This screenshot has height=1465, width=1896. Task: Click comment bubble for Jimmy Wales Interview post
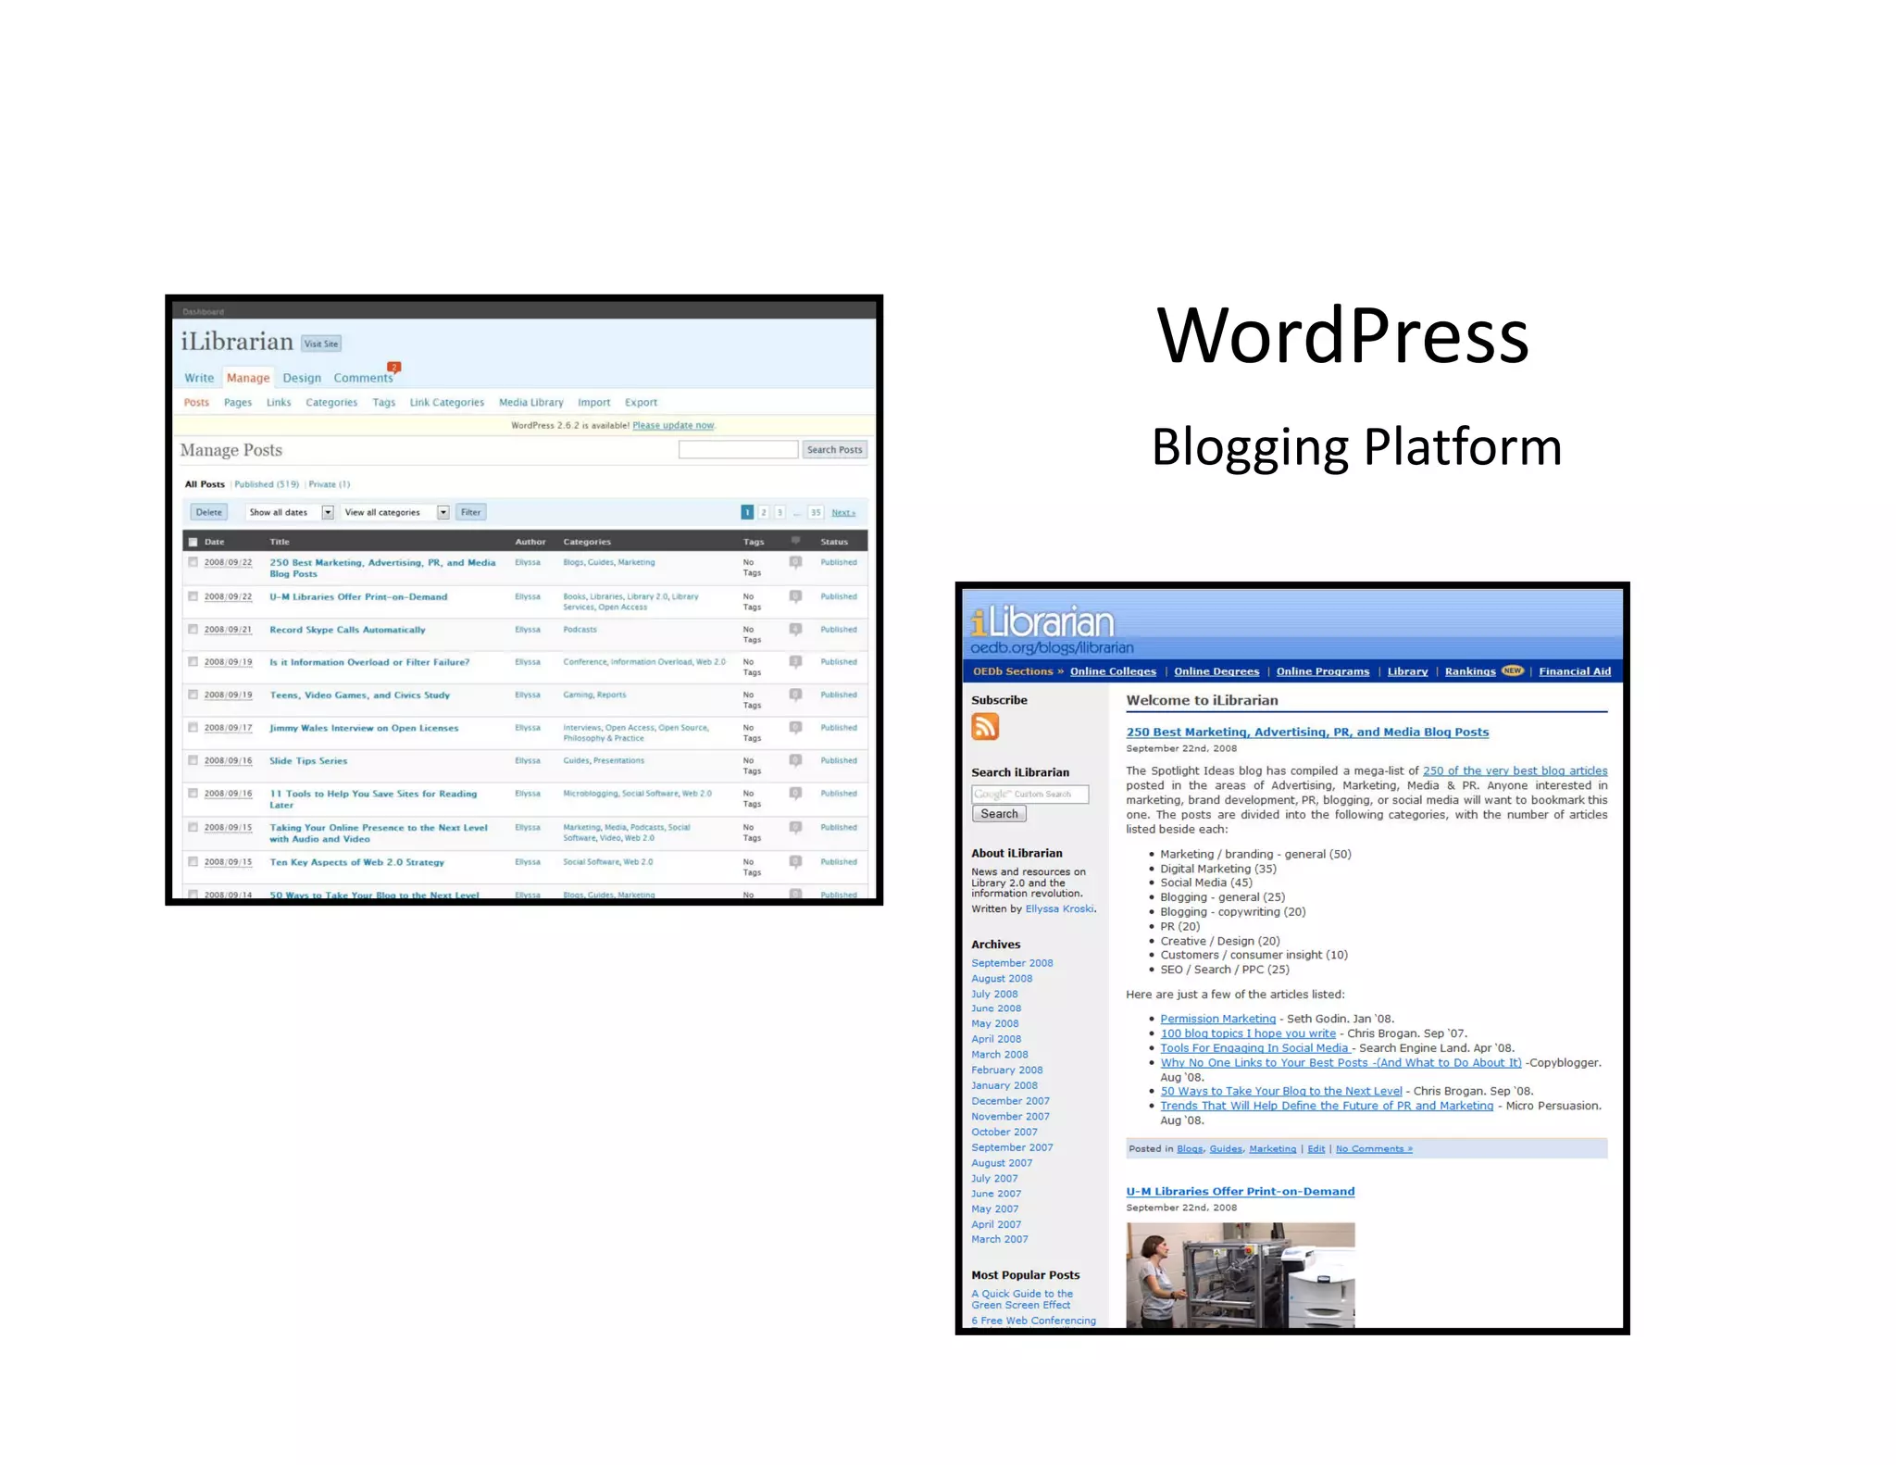[x=795, y=728]
